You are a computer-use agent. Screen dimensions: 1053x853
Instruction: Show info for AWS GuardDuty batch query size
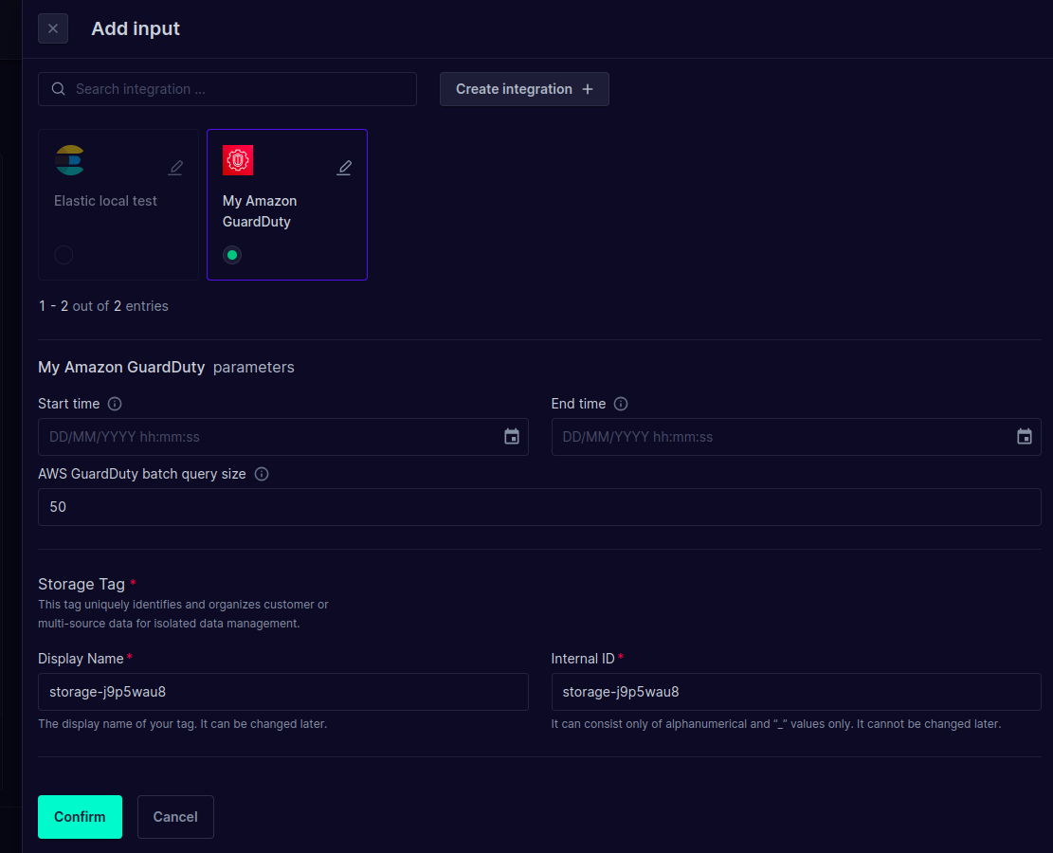tap(262, 474)
